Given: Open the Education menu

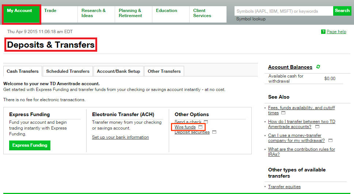Looking at the screenshot, I should tap(171, 15).
